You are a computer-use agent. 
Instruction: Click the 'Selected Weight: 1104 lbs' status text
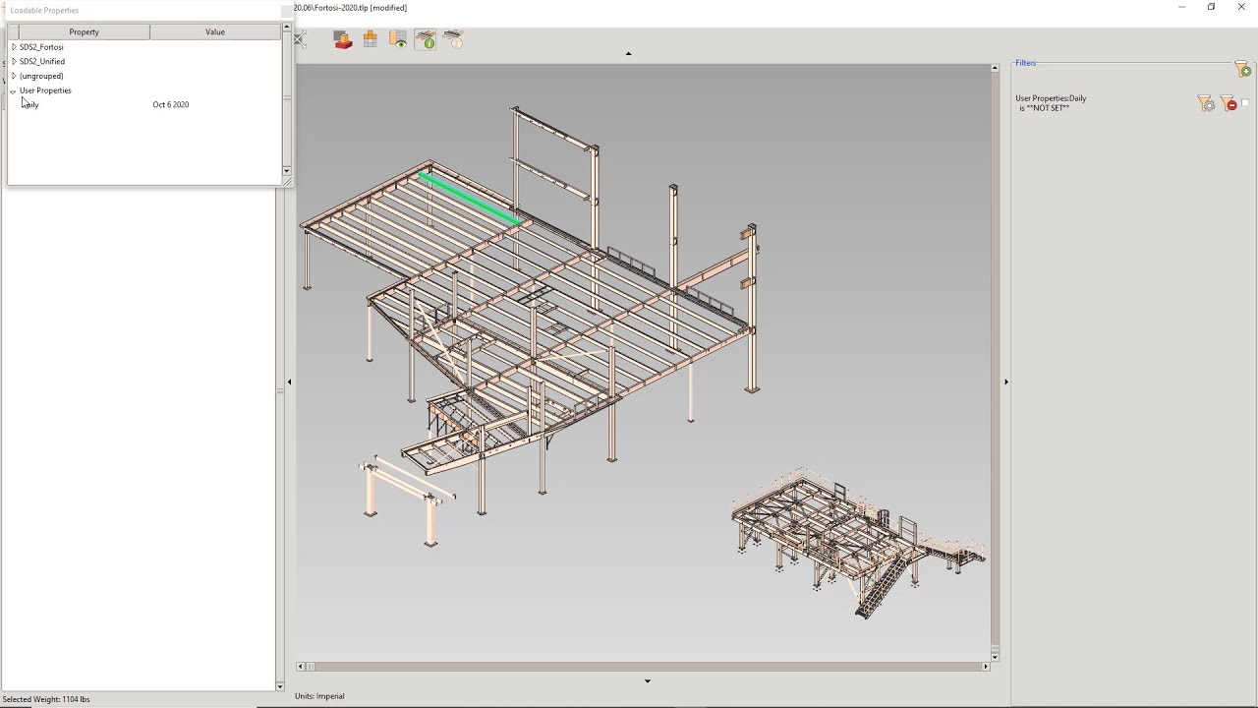point(46,699)
